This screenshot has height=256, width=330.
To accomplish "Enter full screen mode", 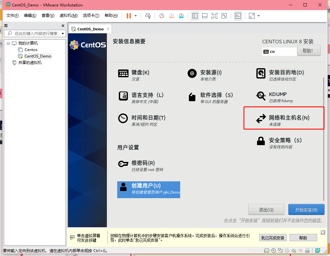I will 214,16.
